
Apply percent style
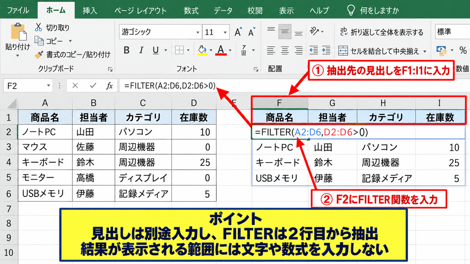click(463, 50)
